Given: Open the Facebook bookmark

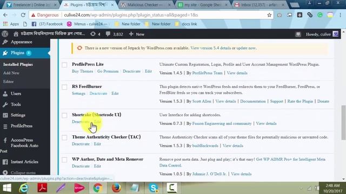Looking at the screenshot, I should 47,24.
